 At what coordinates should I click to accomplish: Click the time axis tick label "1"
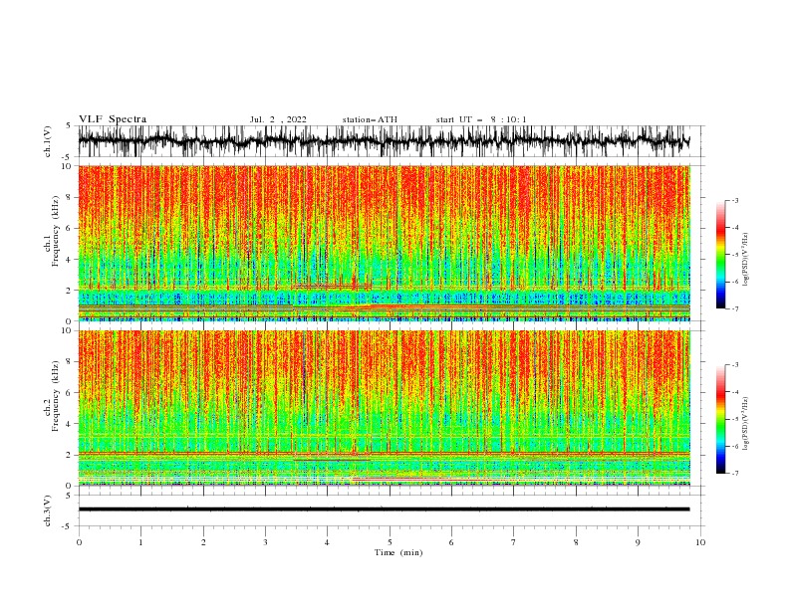140,542
